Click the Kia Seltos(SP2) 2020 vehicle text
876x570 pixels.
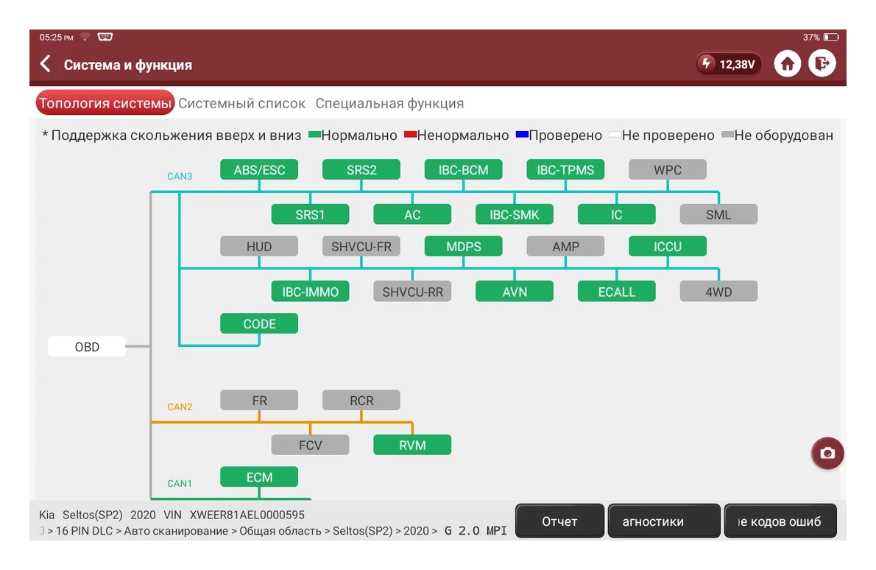coord(97,515)
